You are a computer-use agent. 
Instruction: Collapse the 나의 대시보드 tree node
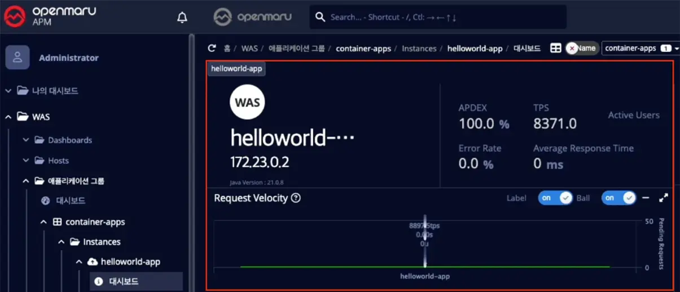click(x=8, y=91)
